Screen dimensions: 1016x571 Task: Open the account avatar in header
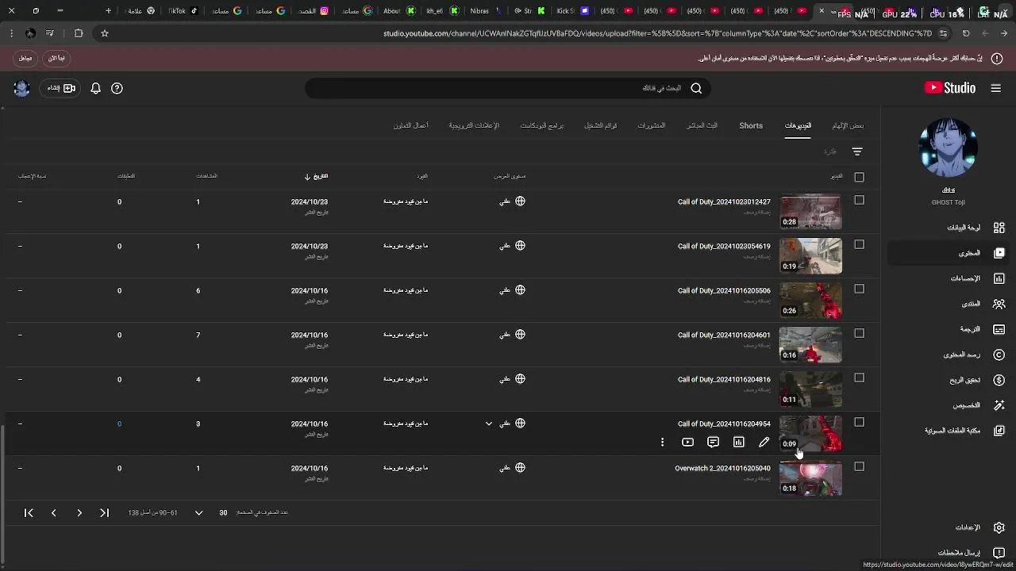21,88
